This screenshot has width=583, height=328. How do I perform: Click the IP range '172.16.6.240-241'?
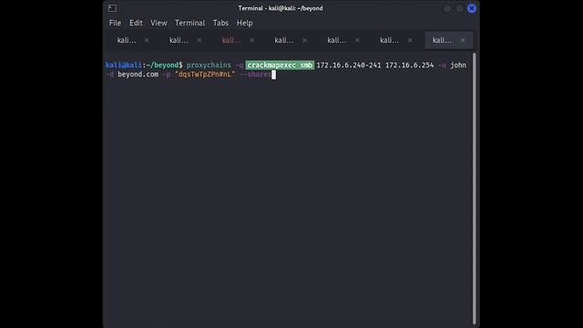349,65
